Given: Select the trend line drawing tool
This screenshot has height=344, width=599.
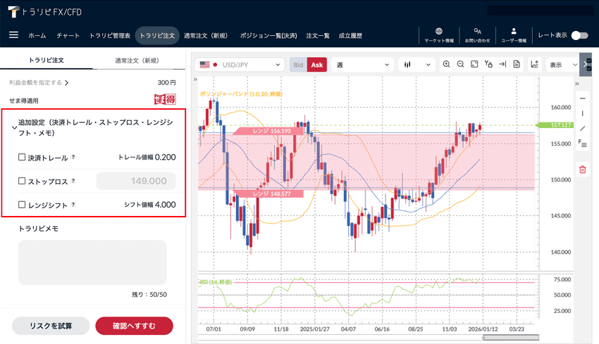Looking at the screenshot, I should coord(583,129).
